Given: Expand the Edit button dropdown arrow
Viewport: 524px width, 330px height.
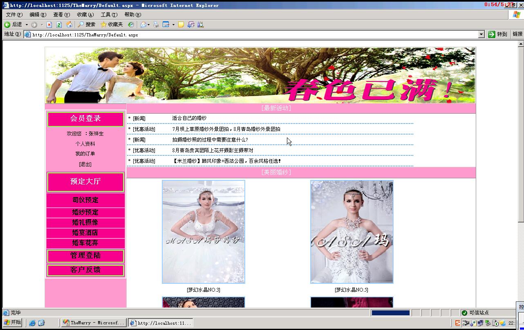Looking at the screenshot, I should [173, 25].
